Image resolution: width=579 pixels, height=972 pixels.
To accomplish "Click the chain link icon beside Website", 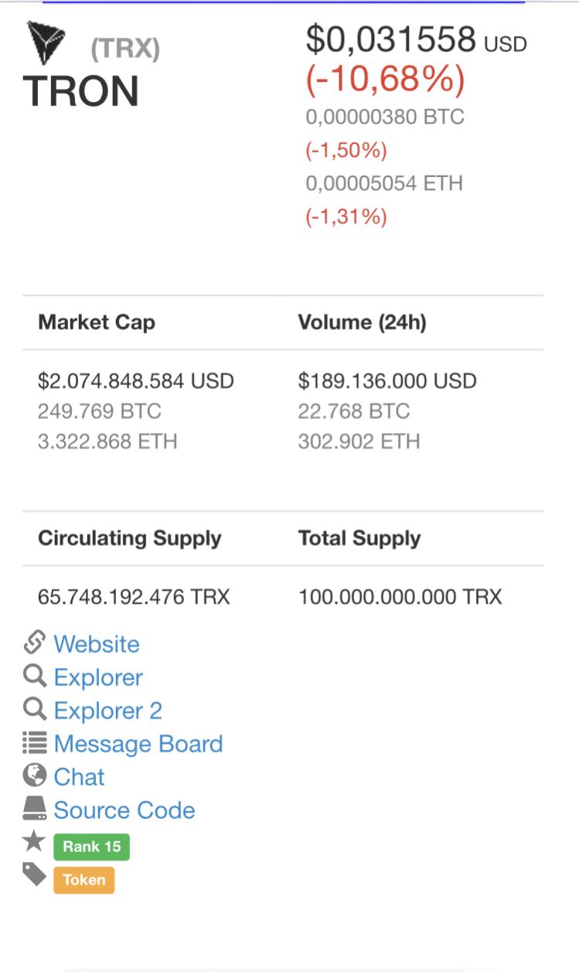I will [35, 643].
